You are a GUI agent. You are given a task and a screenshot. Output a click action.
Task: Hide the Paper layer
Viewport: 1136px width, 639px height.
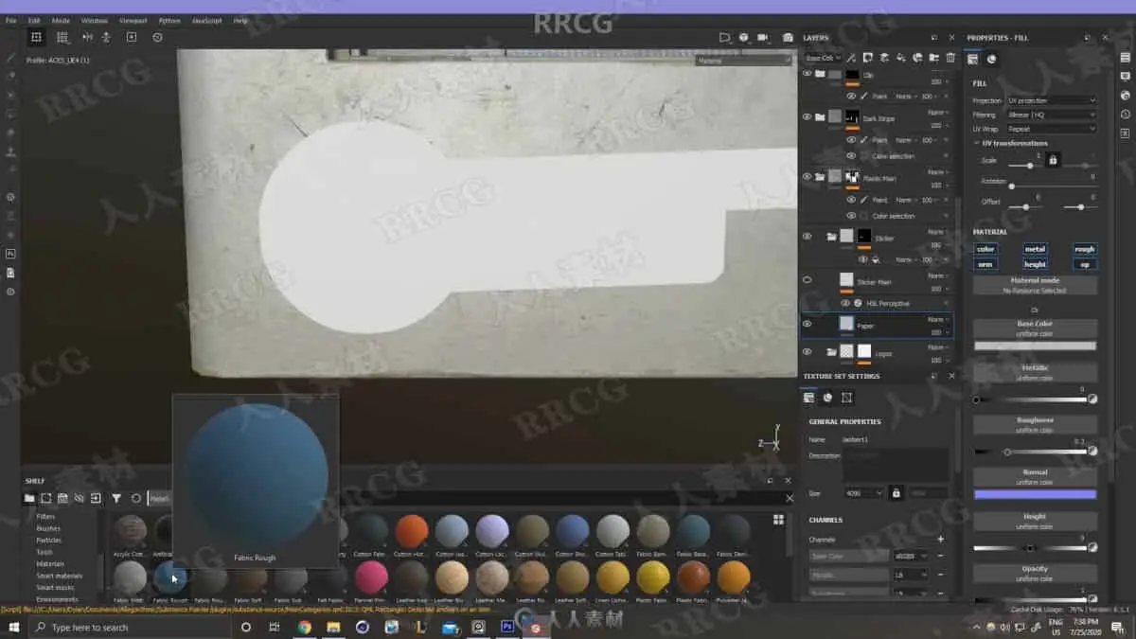(808, 324)
